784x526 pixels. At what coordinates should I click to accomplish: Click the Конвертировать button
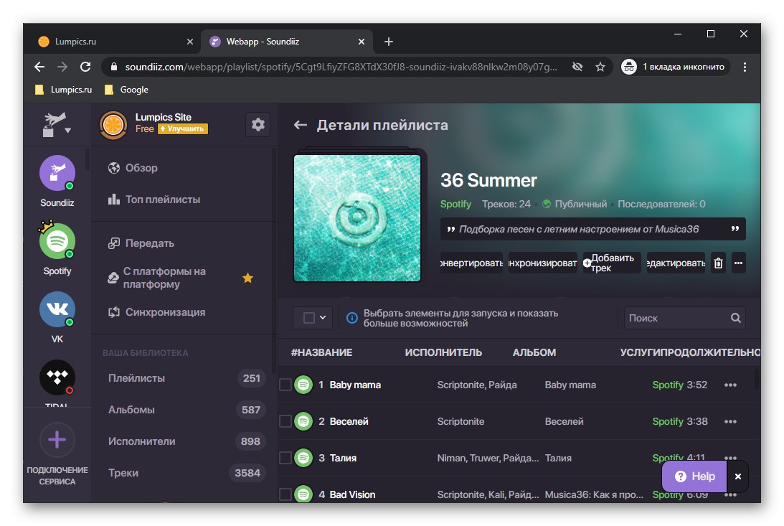471,263
